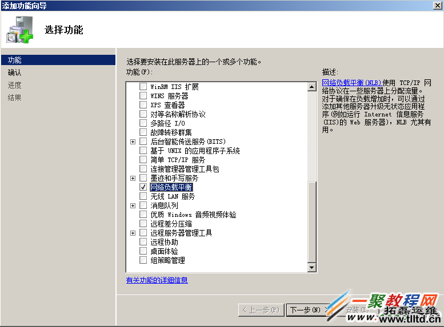
Task: Check the 无线 LAN 服务 checkbox
Action: tap(143, 196)
